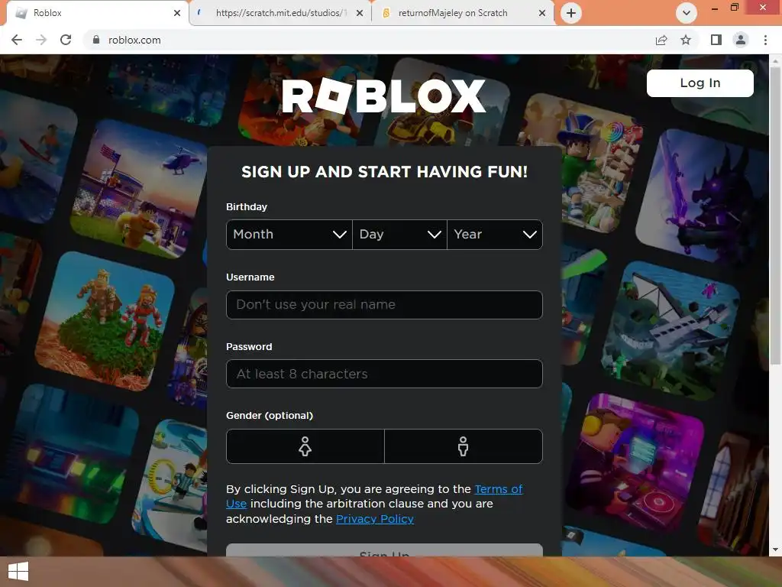Open the Terms of Use link
This screenshot has height=587, width=782.
[498, 489]
